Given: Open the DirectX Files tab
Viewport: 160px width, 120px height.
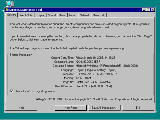Looking at the screenshot, I should [26, 15].
